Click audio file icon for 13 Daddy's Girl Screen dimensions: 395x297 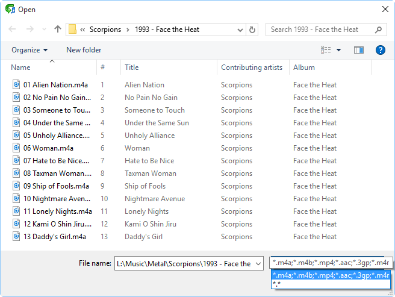click(x=16, y=236)
